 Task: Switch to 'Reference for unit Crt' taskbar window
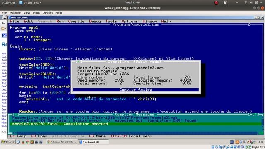click(x=62, y=142)
